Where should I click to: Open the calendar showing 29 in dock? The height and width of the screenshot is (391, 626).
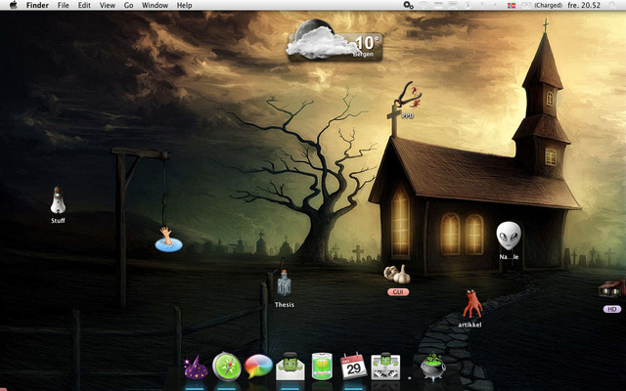(x=354, y=367)
